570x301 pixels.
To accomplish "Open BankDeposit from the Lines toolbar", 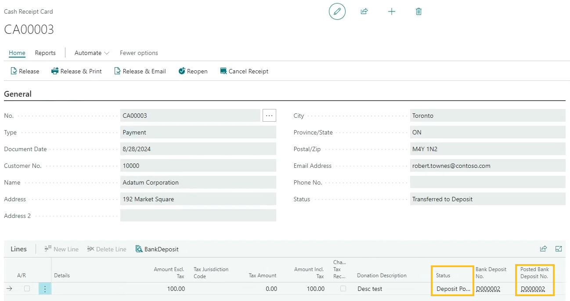I will (x=157, y=249).
